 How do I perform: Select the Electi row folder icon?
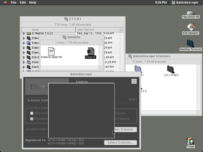29,67
